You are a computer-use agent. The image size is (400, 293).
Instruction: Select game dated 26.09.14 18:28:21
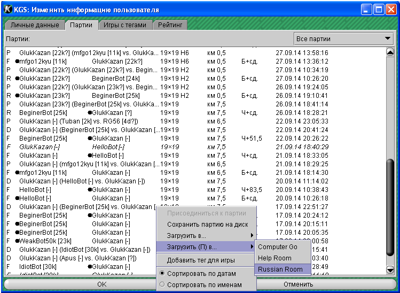(195, 113)
